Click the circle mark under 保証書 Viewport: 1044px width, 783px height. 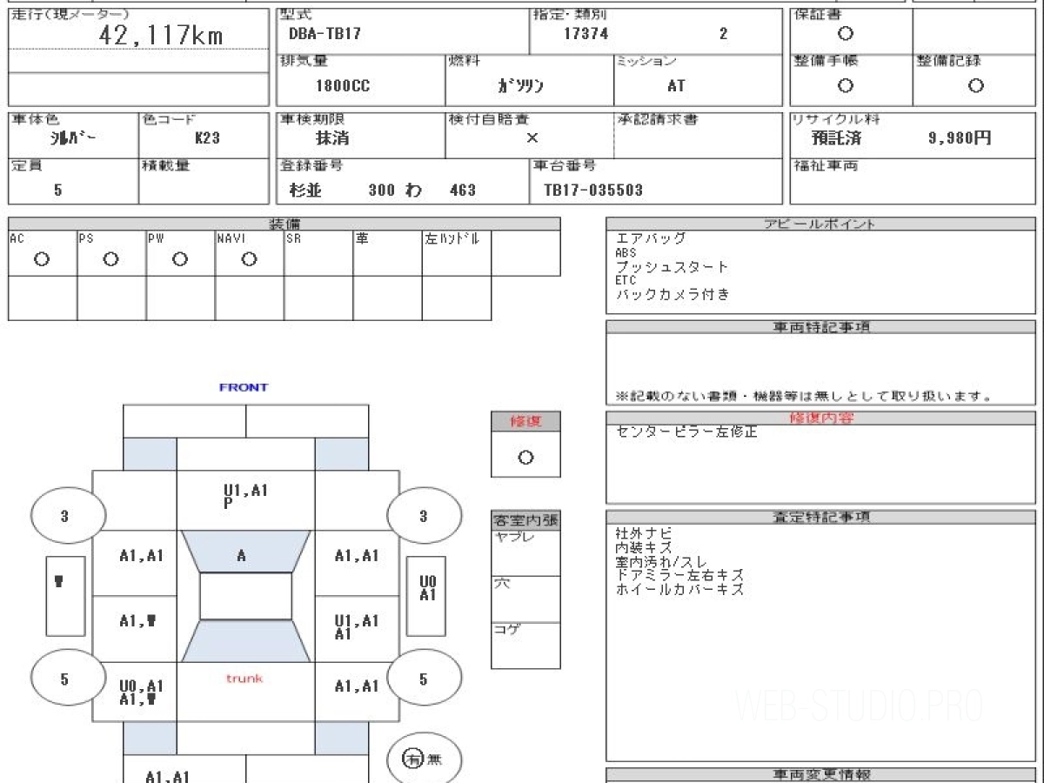(845, 34)
